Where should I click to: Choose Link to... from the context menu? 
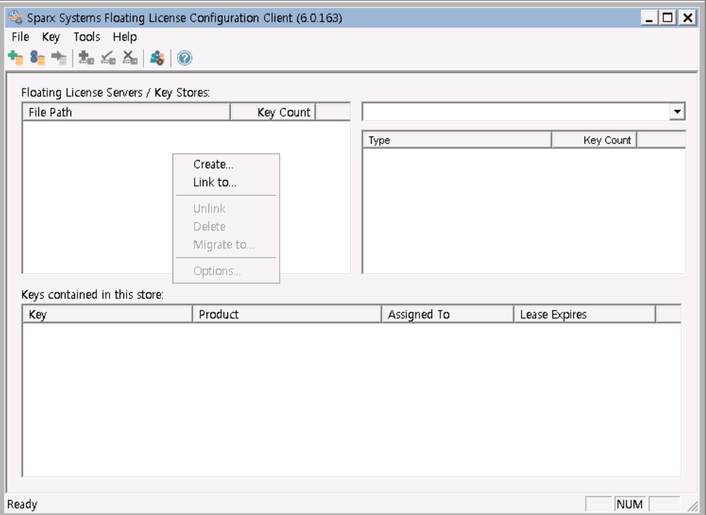point(226,183)
